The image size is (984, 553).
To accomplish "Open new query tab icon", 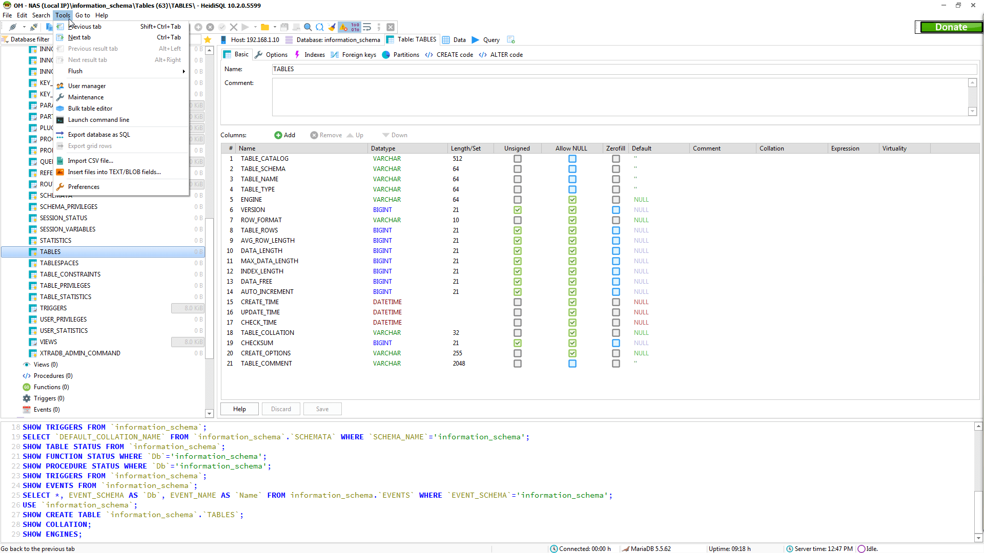I will click(x=510, y=39).
